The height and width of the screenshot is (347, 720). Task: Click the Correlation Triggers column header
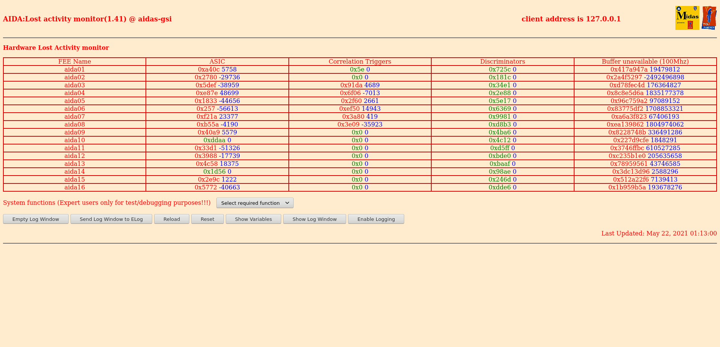tap(360, 61)
